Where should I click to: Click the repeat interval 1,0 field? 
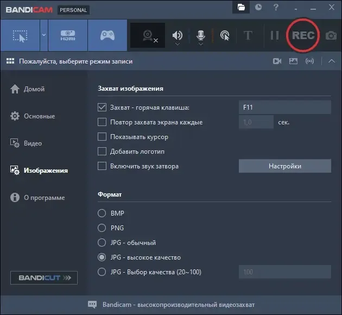pyautogui.click(x=256, y=122)
